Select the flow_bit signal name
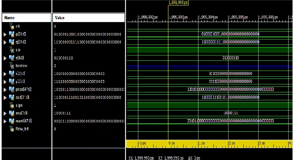294x160 pixels. (x=22, y=129)
